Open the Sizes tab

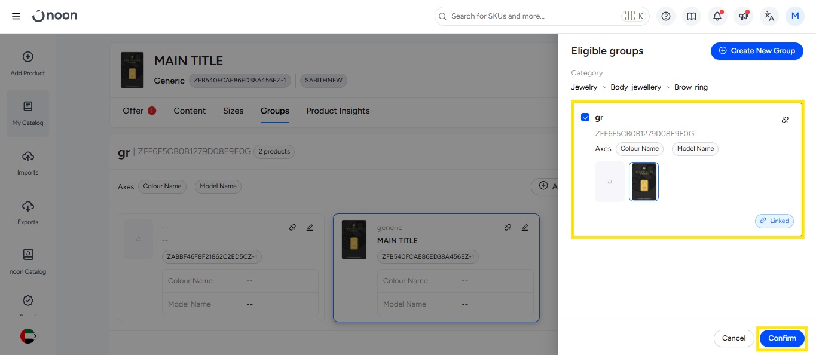tap(233, 111)
